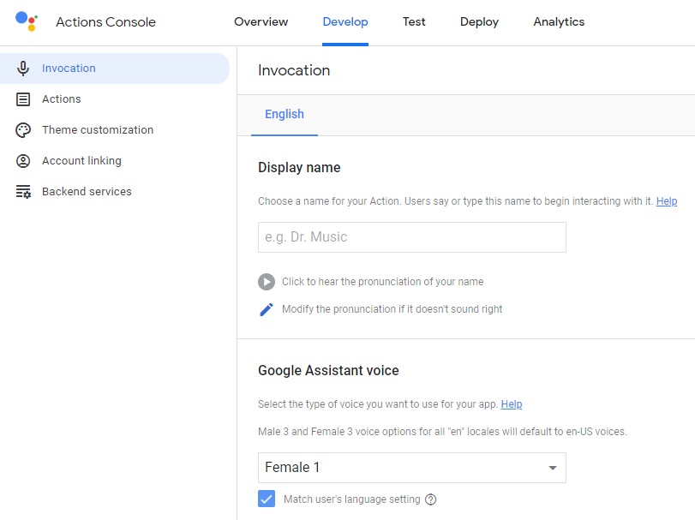Image resolution: width=695 pixels, height=520 pixels.
Task: Select the English language tab
Action: tap(285, 114)
